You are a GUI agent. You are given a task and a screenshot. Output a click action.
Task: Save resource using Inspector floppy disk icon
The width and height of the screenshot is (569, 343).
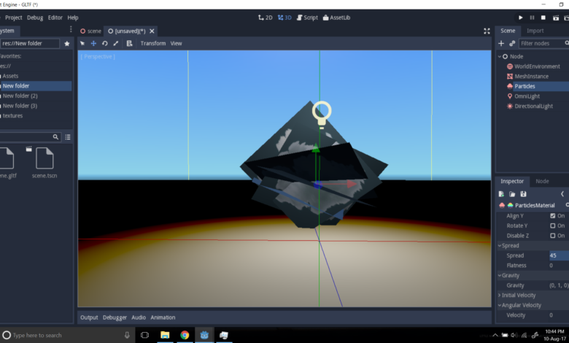click(523, 194)
